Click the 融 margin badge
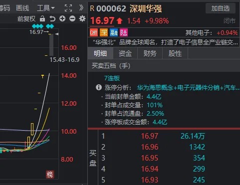Screen dimensions: 240x185 [x=114, y=32]
